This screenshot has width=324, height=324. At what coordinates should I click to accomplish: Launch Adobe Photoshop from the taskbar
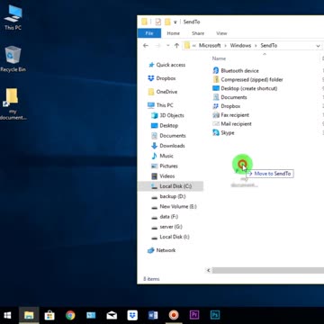click(215, 315)
